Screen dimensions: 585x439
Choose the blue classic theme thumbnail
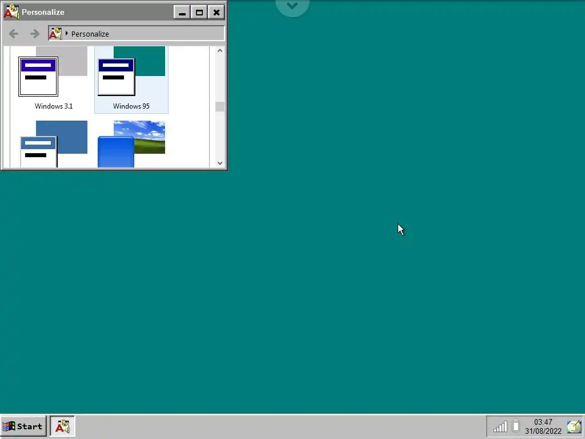[53, 143]
